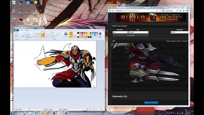Screen dimensions: 204x115
Task: Click Firefox back arrow button
Action: pyautogui.click(x=110, y=11)
